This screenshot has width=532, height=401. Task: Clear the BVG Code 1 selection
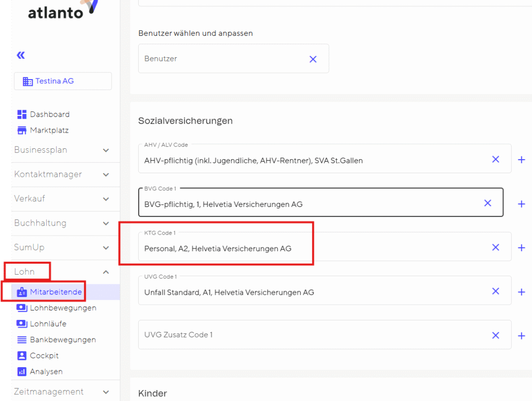click(x=487, y=203)
